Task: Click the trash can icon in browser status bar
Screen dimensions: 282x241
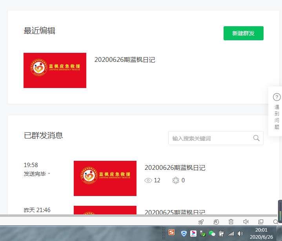Action: [x=231, y=222]
